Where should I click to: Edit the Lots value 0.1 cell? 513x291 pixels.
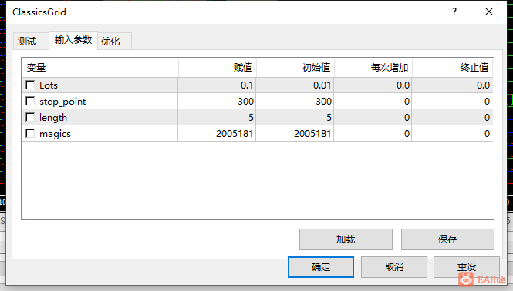point(218,85)
